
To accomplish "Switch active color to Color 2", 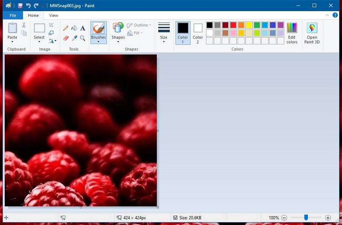I will coord(198,32).
